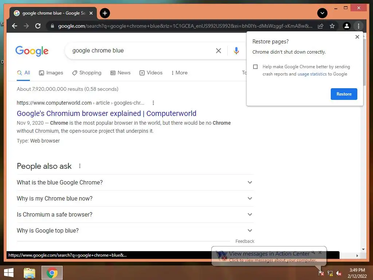Image resolution: width=373 pixels, height=280 pixels.
Task: Open File Explorer from the taskbar
Action: [30, 273]
